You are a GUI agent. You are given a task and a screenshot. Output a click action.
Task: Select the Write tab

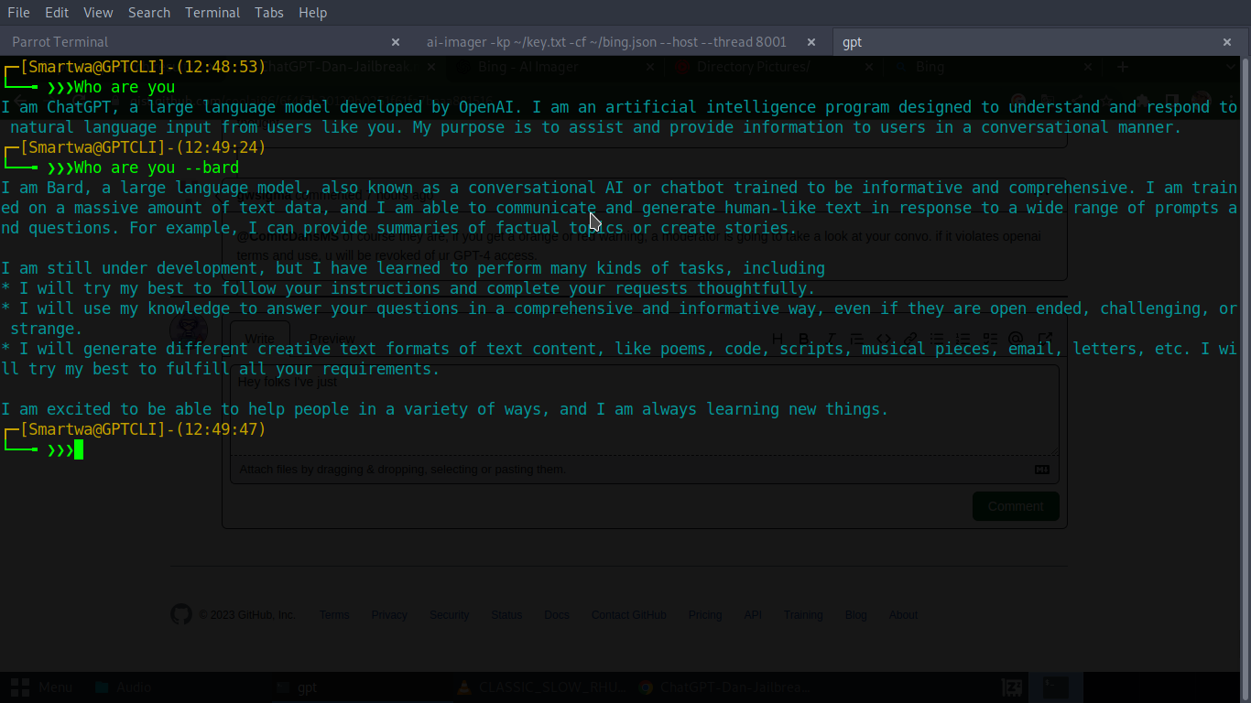(259, 338)
